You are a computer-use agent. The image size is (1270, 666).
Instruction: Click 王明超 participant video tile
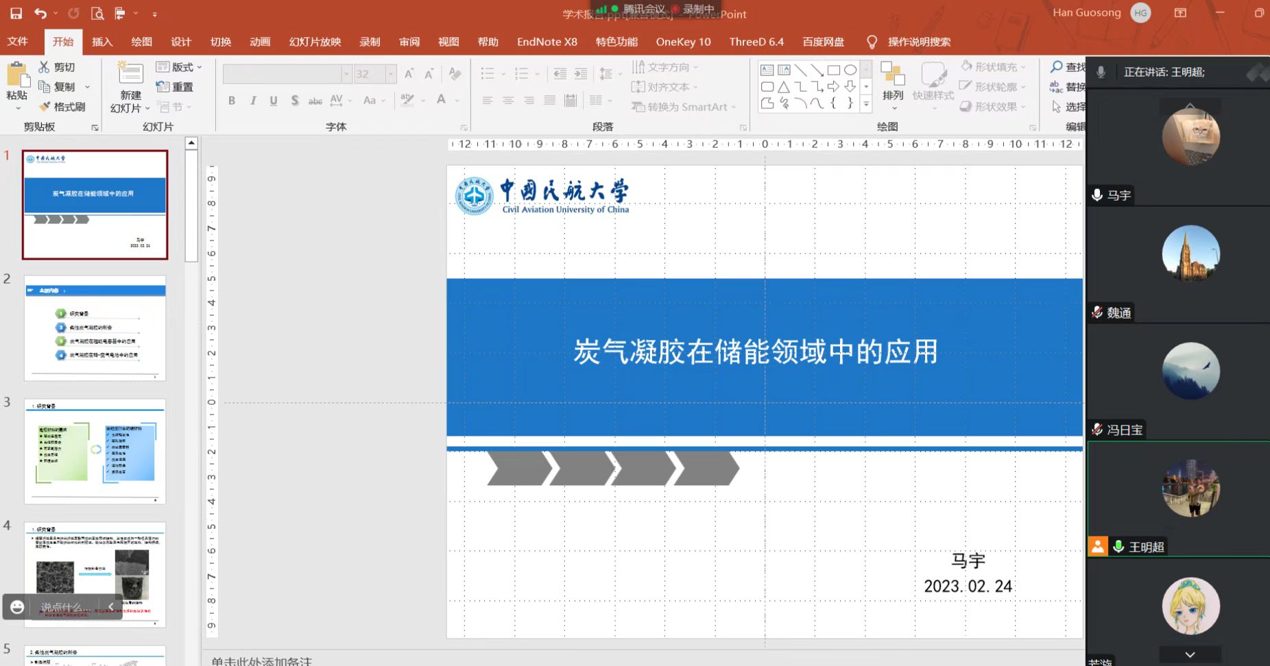tap(1178, 499)
